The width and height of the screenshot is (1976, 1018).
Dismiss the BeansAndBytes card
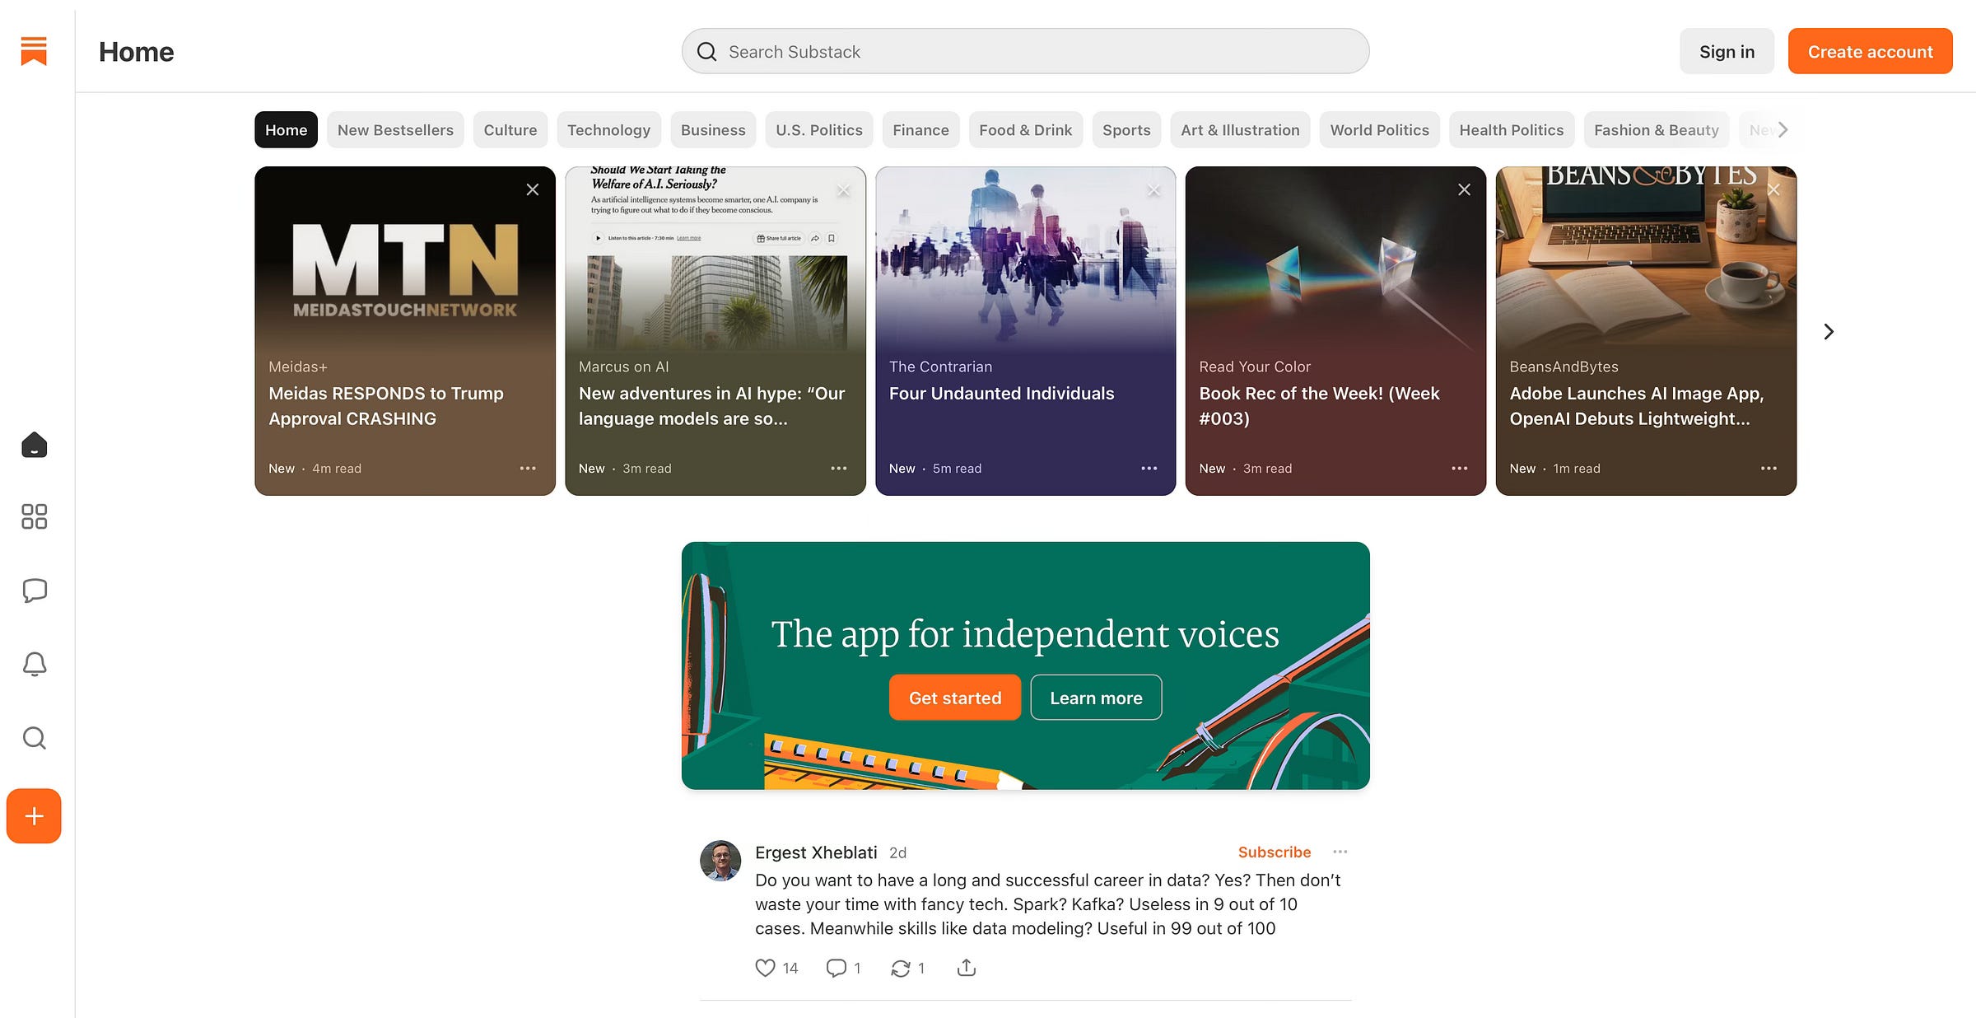(x=1773, y=190)
